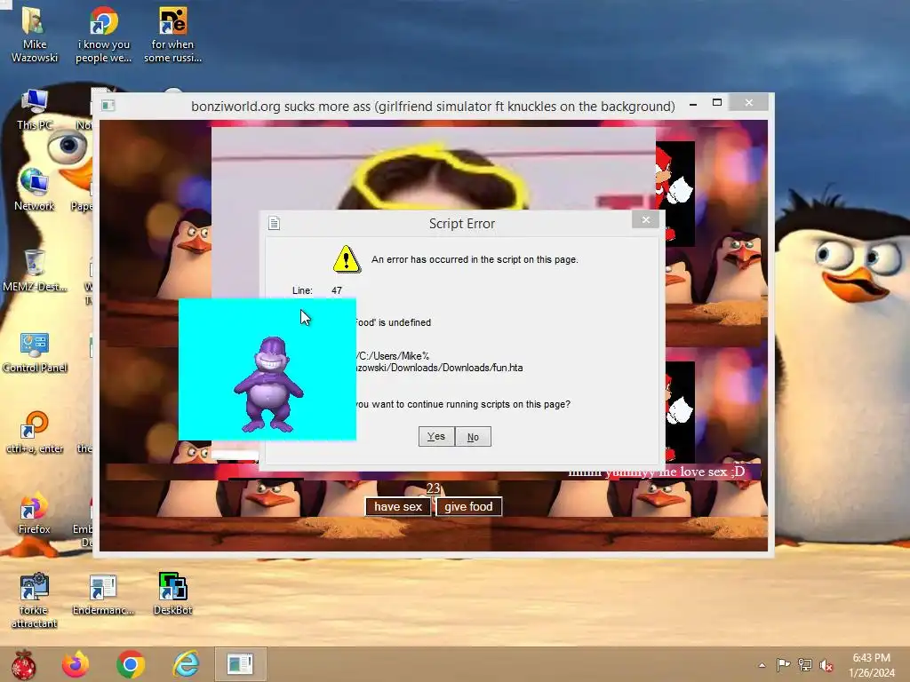The width and height of the screenshot is (910, 682).
Task: Open Internet Explorer from the taskbar
Action: pos(186,664)
